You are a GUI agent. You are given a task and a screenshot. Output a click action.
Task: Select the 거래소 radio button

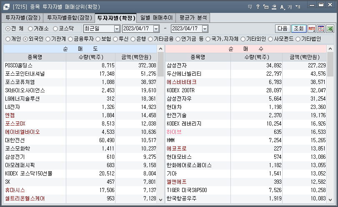[x=30, y=29]
